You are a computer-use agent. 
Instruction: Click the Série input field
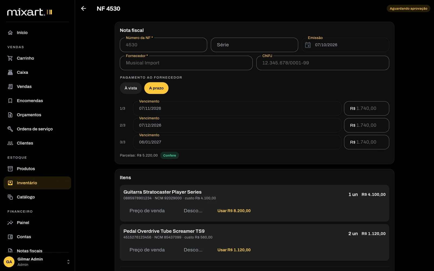[x=254, y=45]
